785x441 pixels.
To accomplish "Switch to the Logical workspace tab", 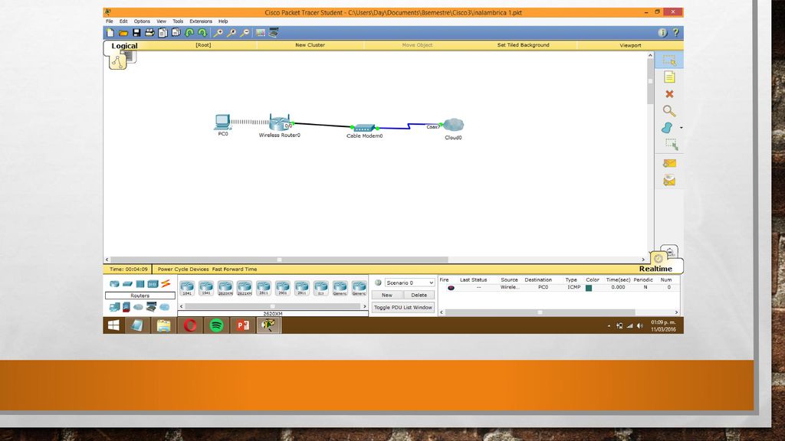I will [124, 46].
